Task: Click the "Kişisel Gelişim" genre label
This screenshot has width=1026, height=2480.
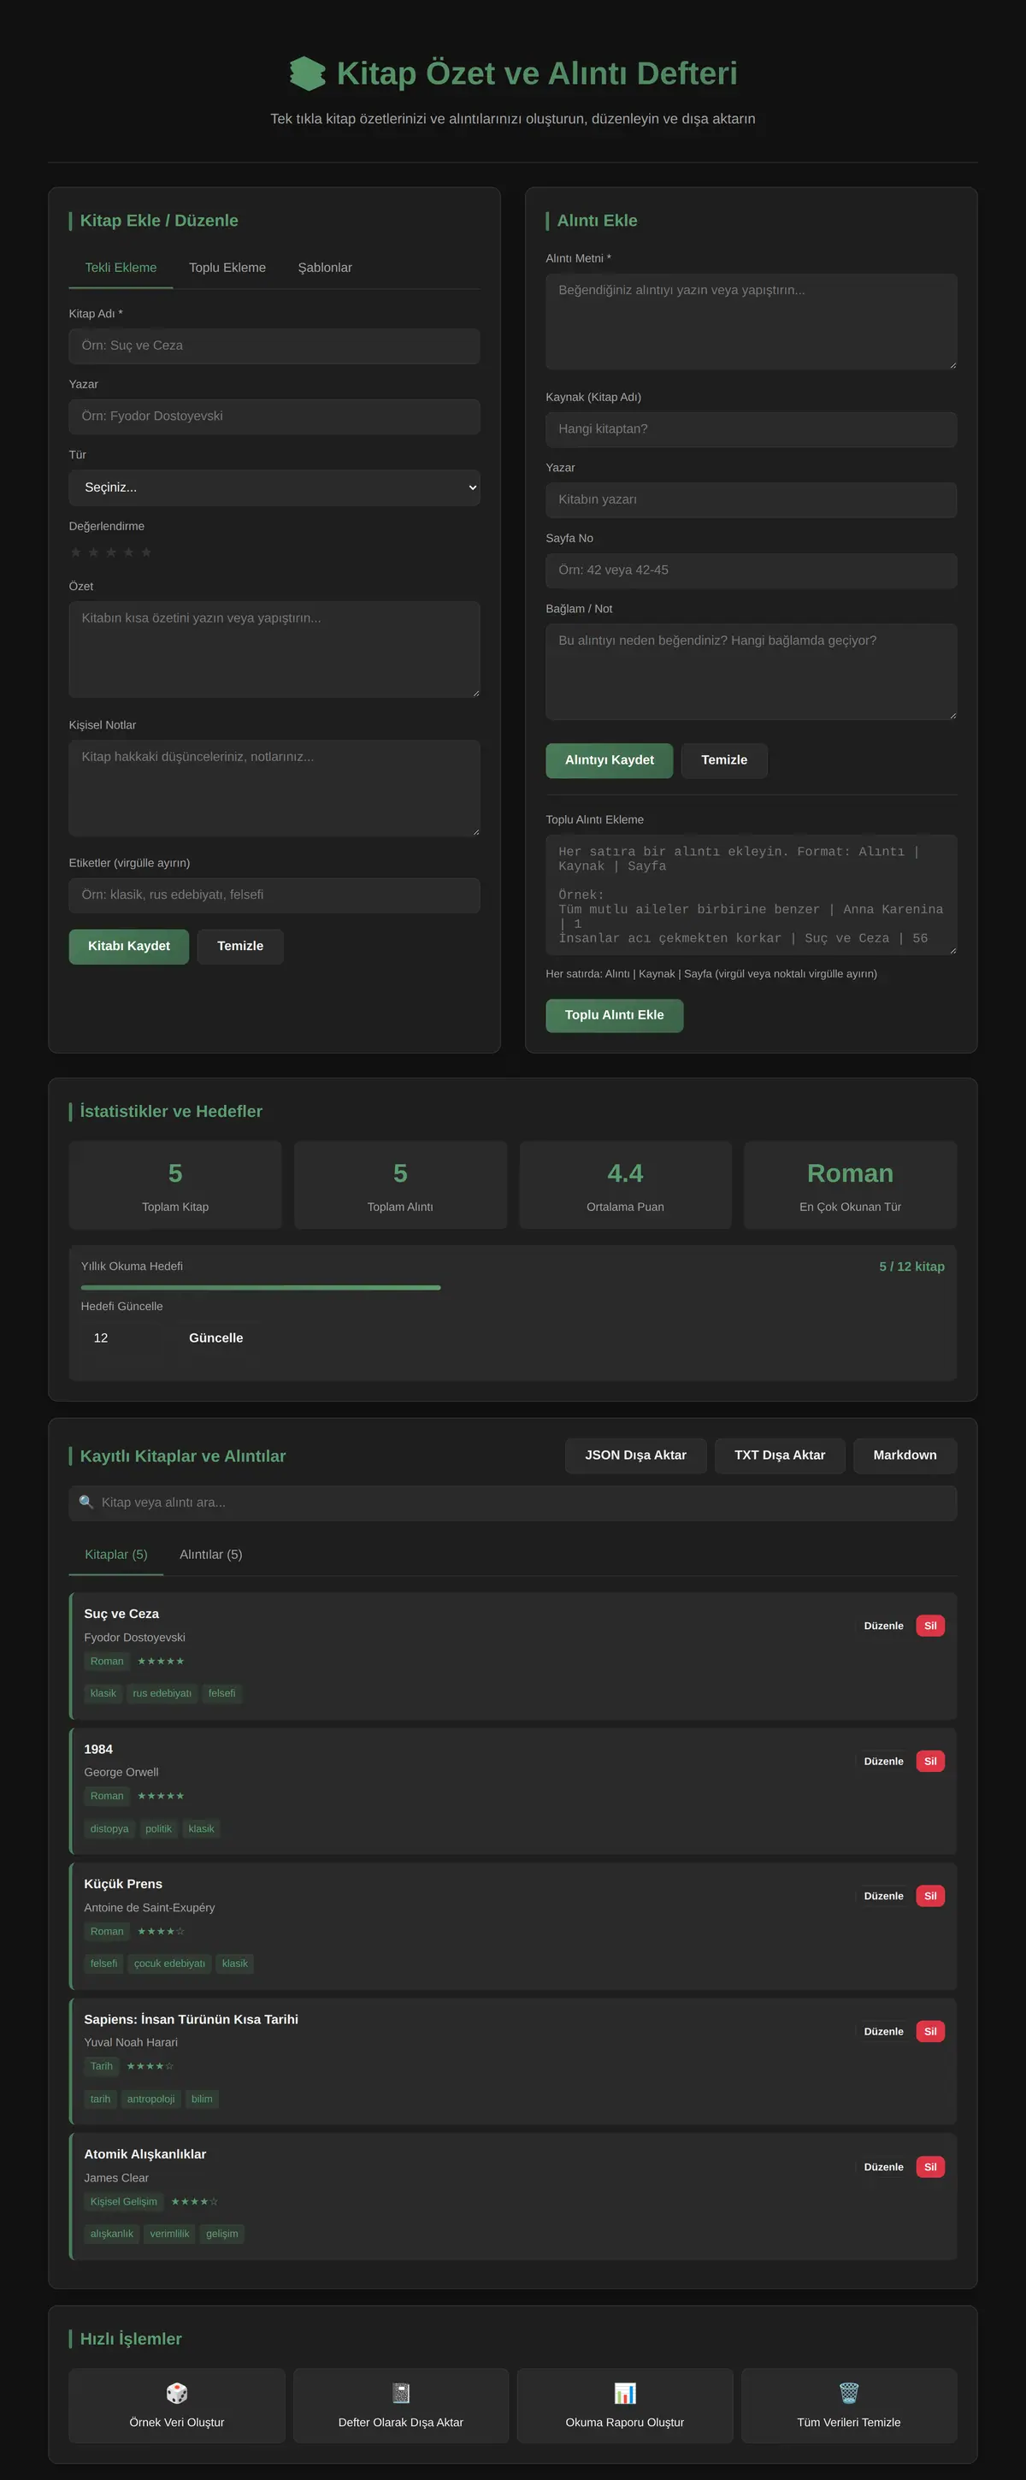Action: (123, 2201)
